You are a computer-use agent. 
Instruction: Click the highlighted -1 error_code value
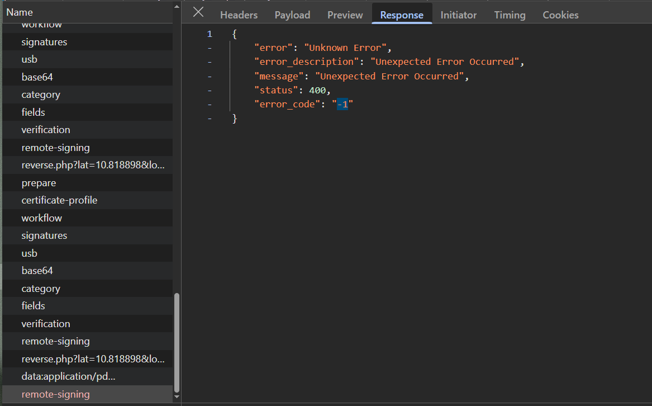pos(342,104)
